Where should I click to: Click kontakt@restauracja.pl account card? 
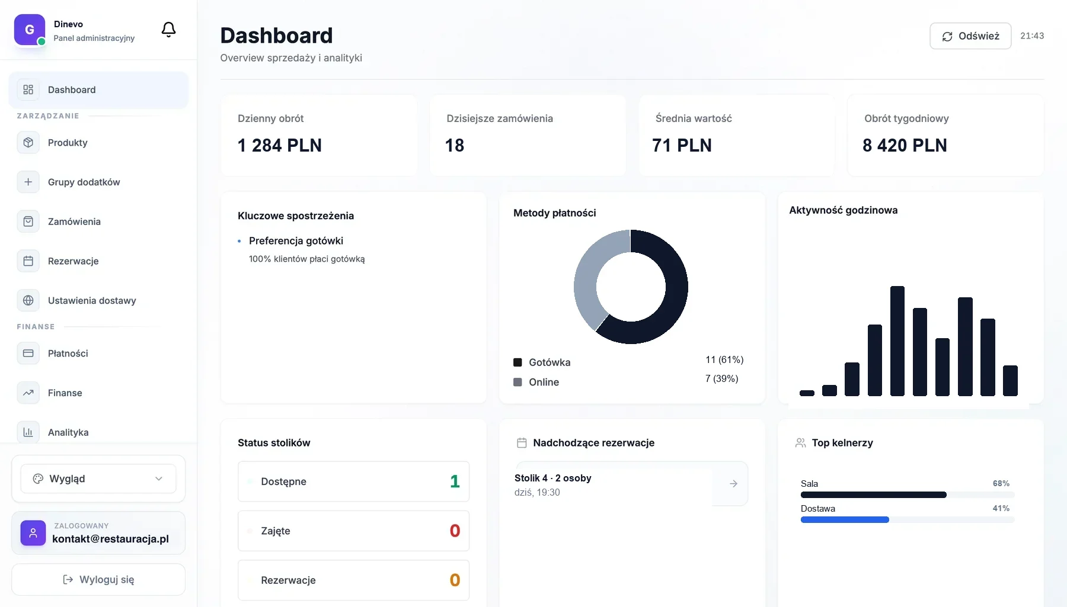tap(98, 533)
